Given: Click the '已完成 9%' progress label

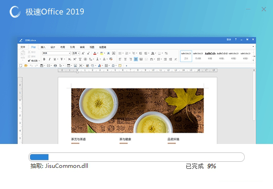Looking at the screenshot, I should click(x=201, y=166).
